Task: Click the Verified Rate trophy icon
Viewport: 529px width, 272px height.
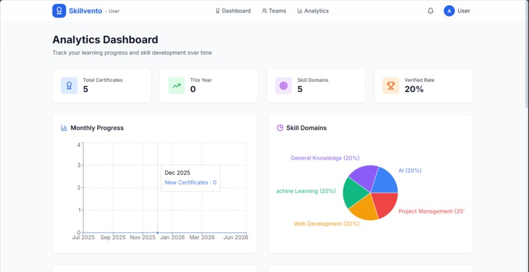Action: [x=391, y=85]
